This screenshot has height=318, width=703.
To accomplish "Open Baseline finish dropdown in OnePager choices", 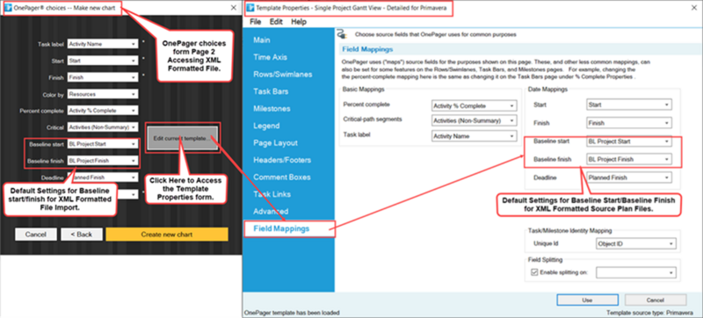I will tap(103, 161).
